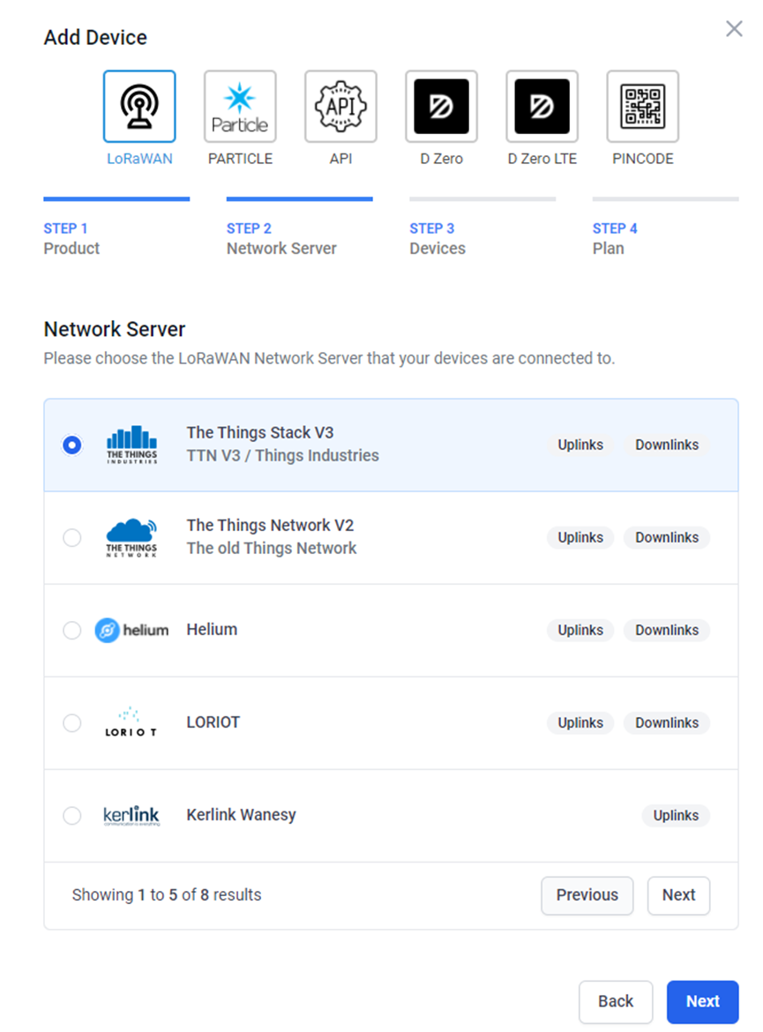
Task: Close the Add Device dialog
Action: (734, 28)
